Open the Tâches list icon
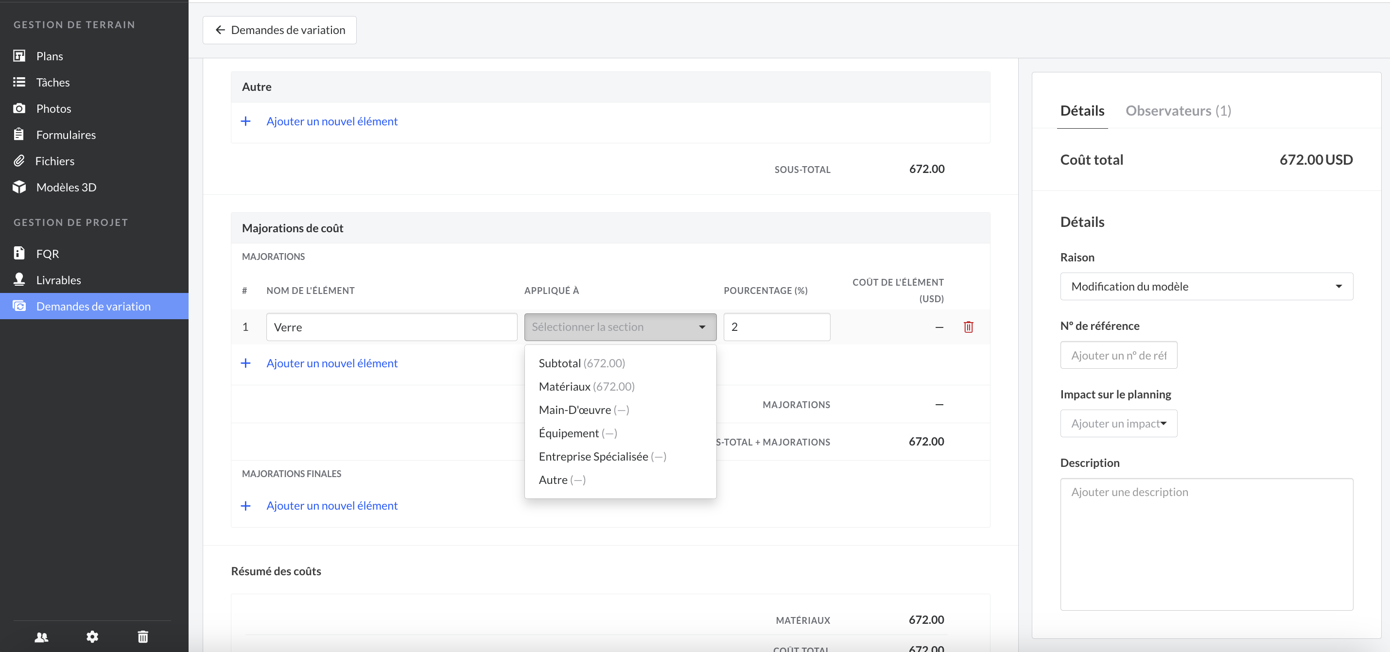This screenshot has height=652, width=1390. pyautogui.click(x=19, y=82)
